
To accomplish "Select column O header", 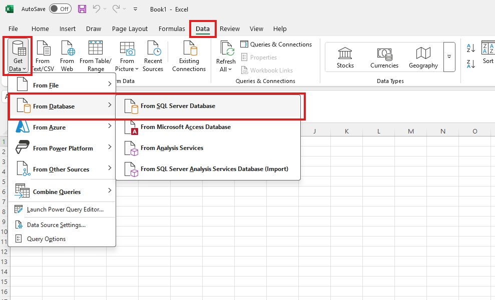I will tap(475, 131).
